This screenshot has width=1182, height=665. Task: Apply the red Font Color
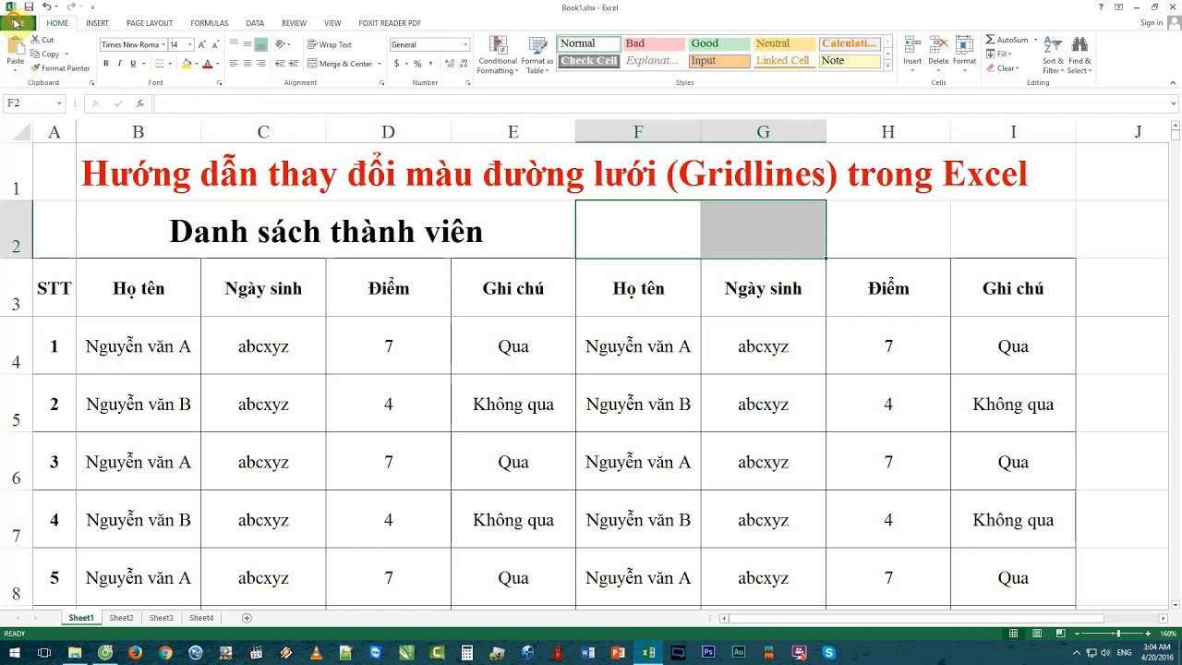(x=207, y=64)
